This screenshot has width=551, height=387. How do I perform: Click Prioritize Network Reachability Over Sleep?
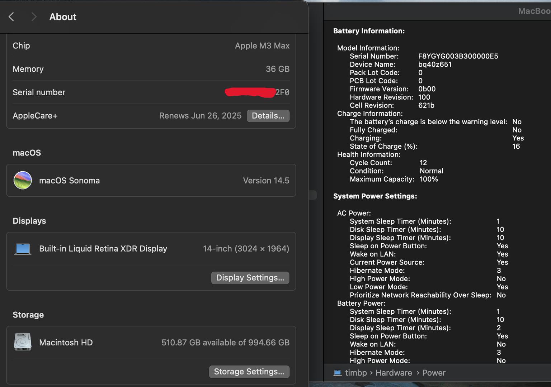420,295
